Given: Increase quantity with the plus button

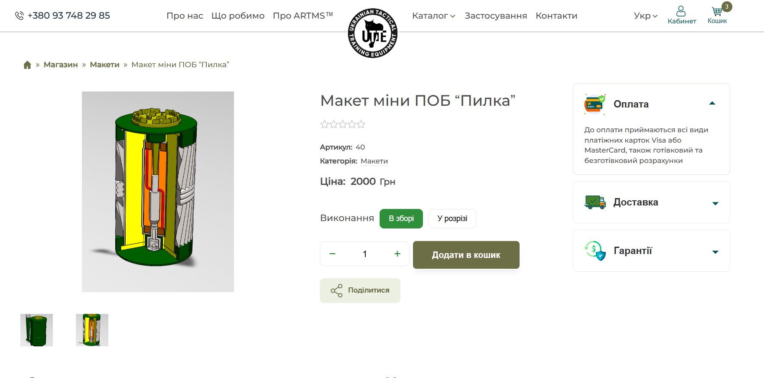Looking at the screenshot, I should tap(397, 254).
